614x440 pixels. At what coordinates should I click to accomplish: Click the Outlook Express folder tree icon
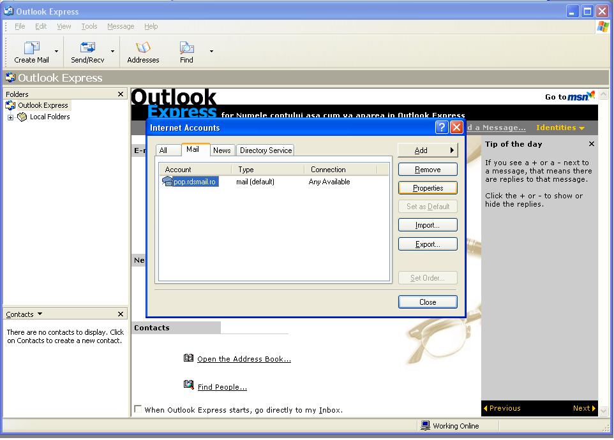(10, 105)
